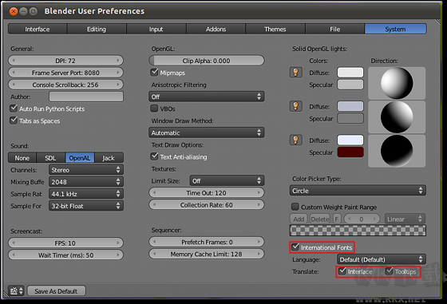Open the editor type selector icon
This screenshot has height=304, width=447.
(x=16, y=290)
